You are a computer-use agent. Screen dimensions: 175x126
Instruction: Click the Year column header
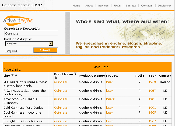(152, 76)
